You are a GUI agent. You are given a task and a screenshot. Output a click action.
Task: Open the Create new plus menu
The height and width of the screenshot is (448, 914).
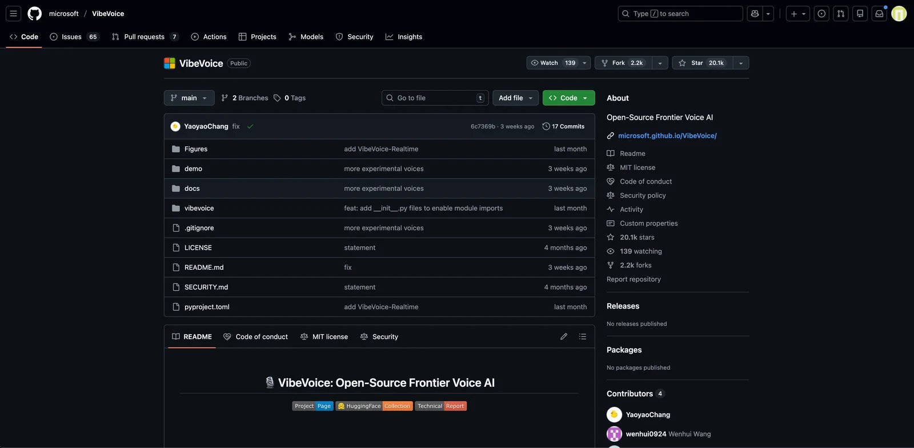coord(798,14)
